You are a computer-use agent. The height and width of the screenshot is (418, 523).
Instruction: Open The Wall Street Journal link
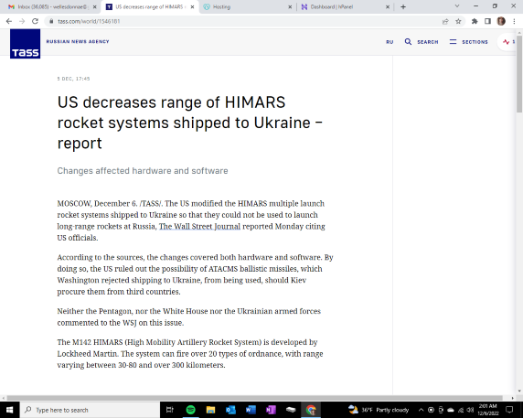click(x=199, y=227)
